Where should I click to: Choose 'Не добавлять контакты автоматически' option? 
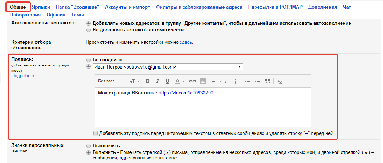tap(88, 30)
